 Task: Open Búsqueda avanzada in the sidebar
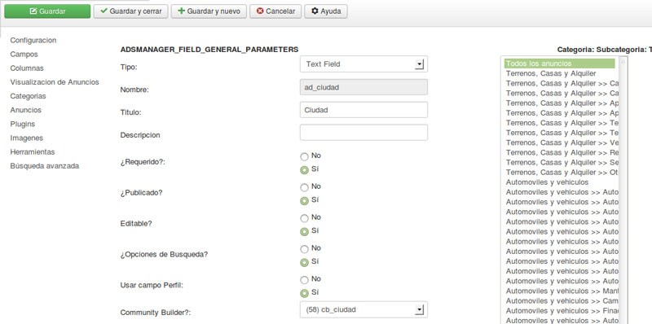click(45, 166)
